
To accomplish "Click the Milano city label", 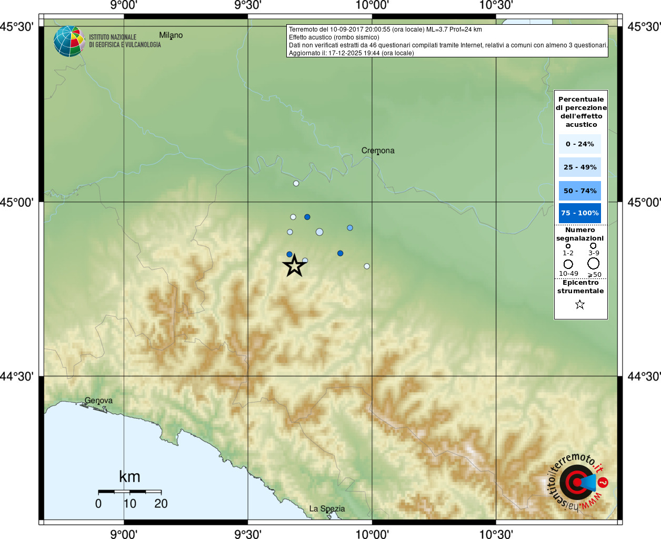I will coord(171,35).
